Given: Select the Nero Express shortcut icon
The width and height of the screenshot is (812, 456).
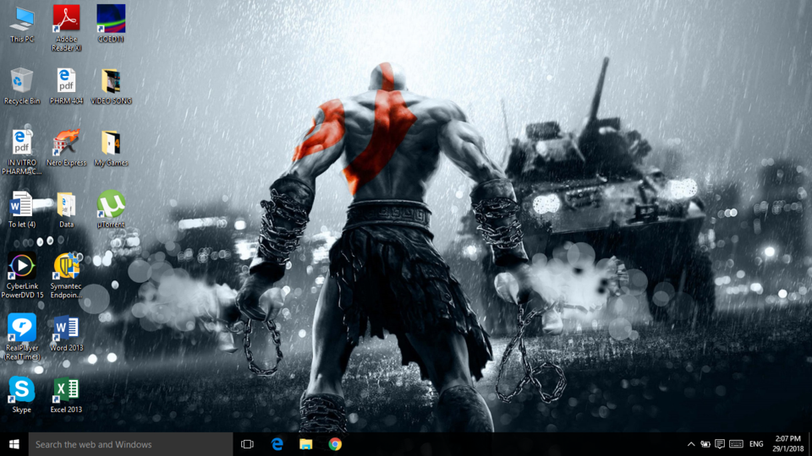Looking at the screenshot, I should pyautogui.click(x=66, y=147).
